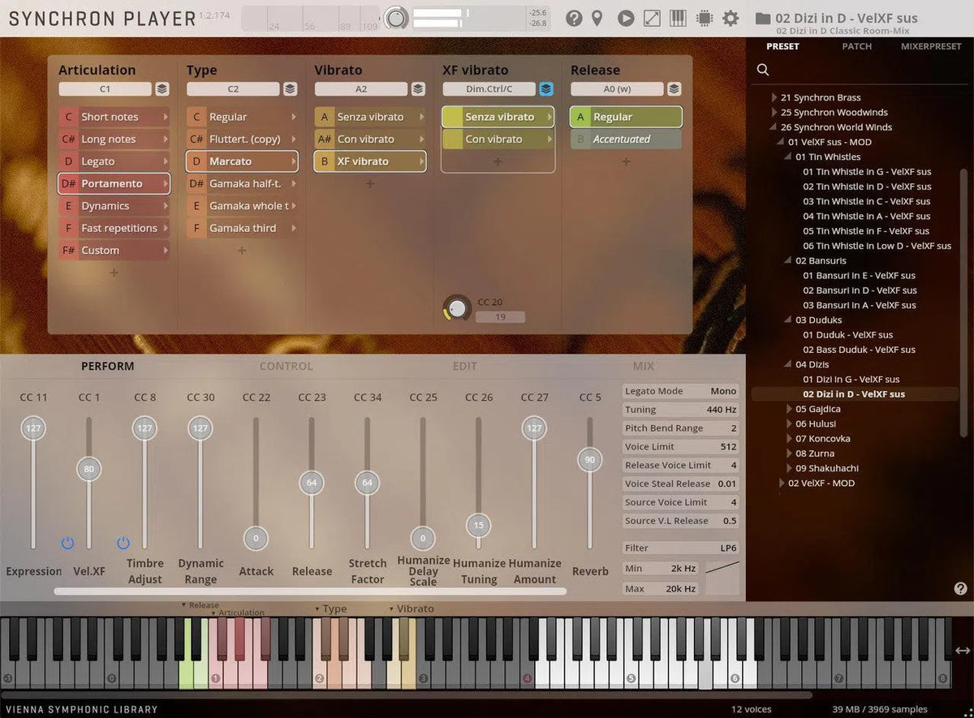Open the settings gear icon
Viewport: 974px width, 718px height.
point(730,18)
